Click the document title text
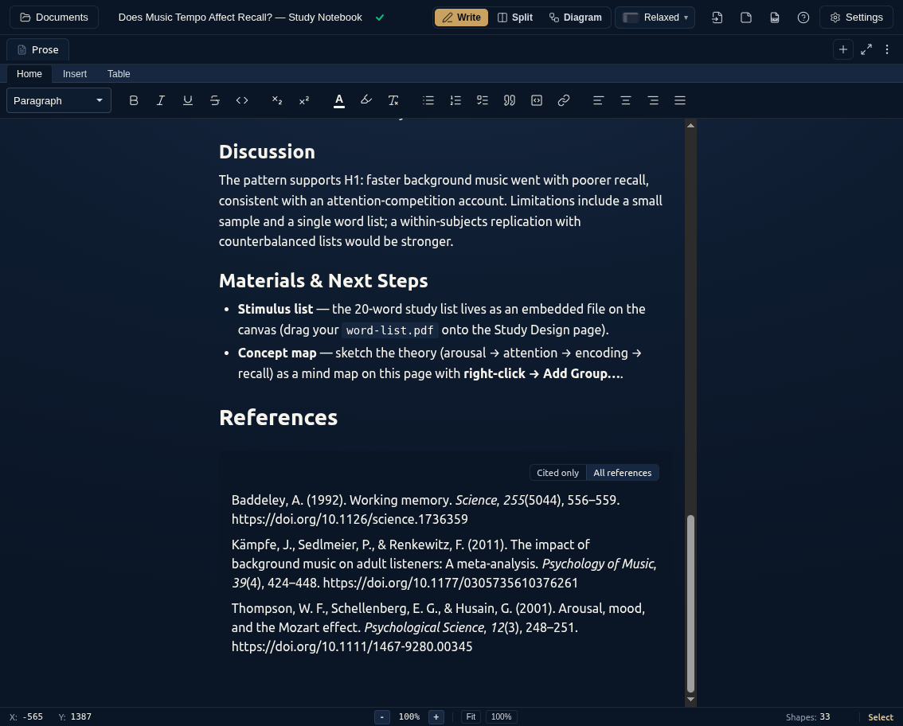Image resolution: width=903 pixels, height=726 pixels. (x=240, y=18)
